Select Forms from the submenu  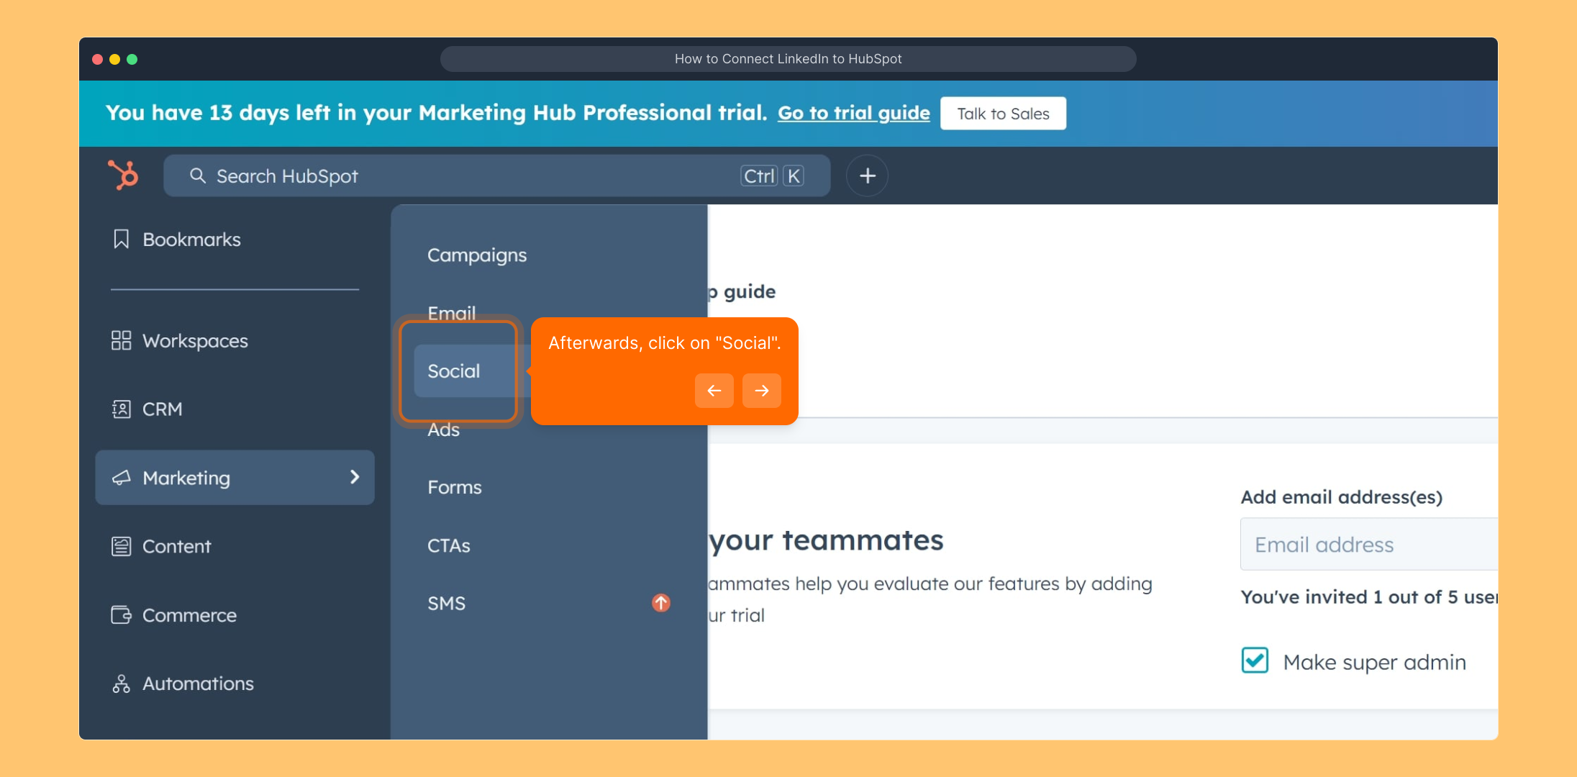point(455,487)
